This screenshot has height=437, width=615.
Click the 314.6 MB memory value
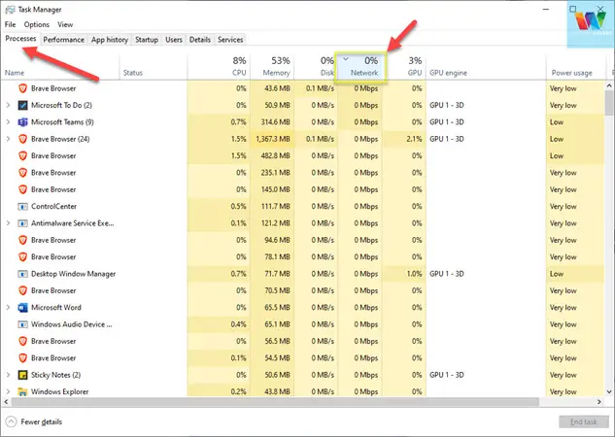[x=275, y=122]
